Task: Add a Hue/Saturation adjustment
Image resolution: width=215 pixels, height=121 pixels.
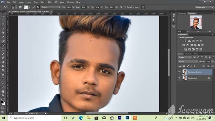Action: click(184, 45)
